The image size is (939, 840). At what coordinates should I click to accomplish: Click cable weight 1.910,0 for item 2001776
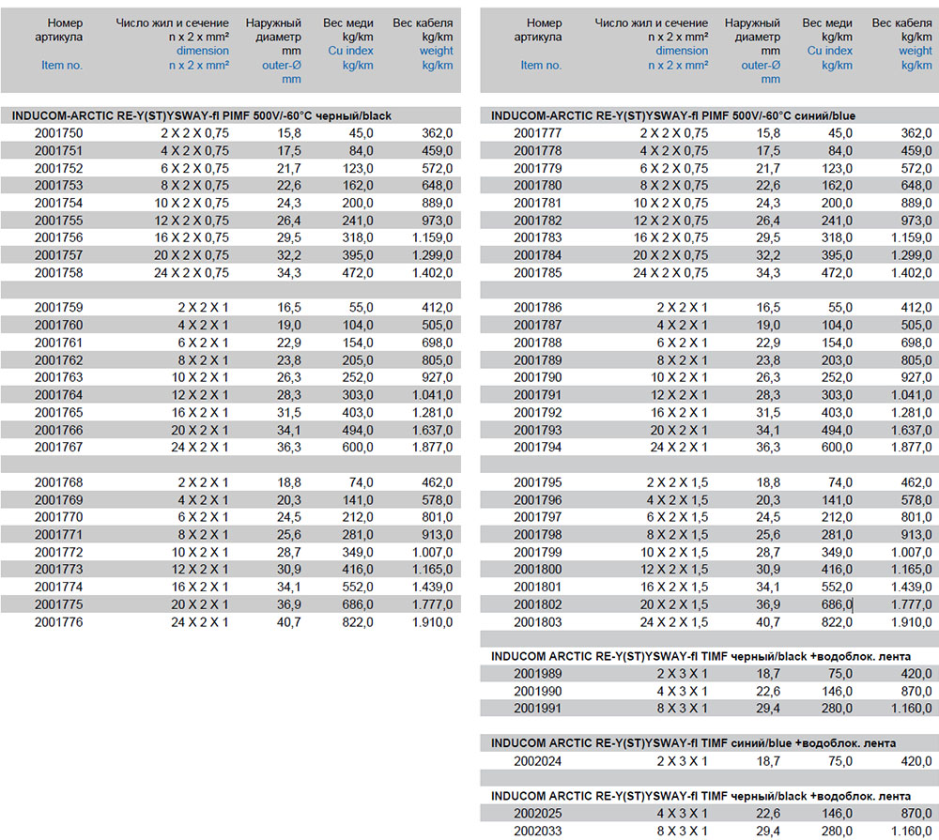pos(432,622)
